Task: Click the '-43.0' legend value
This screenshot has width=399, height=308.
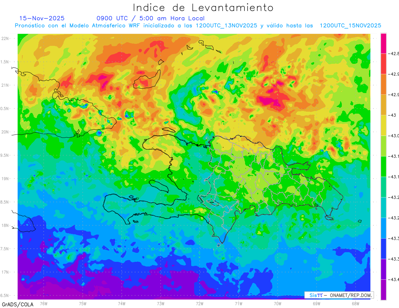Action: click(393, 136)
